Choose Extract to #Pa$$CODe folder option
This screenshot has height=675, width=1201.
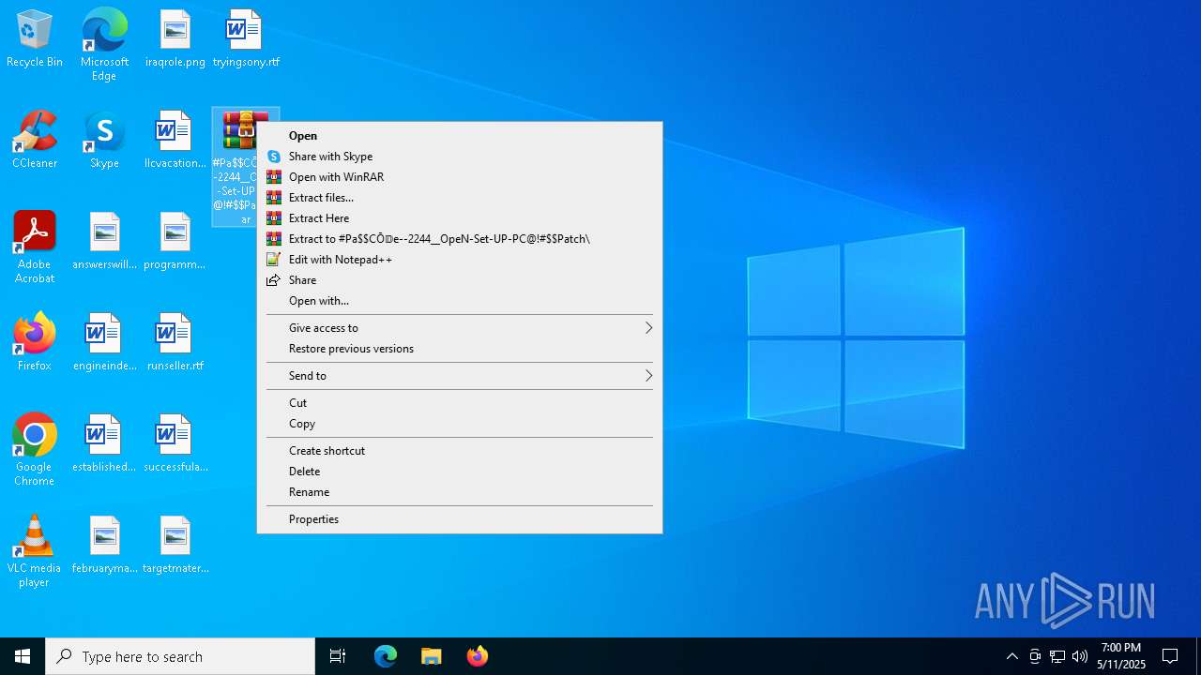tap(460, 239)
